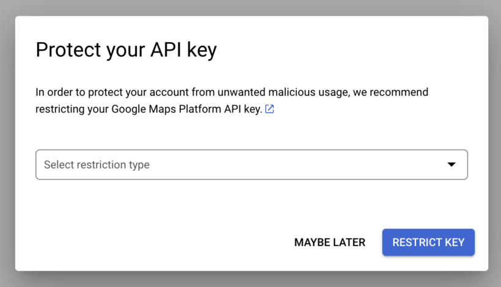
Task: Open the external link icon after API key
Action: [269, 109]
